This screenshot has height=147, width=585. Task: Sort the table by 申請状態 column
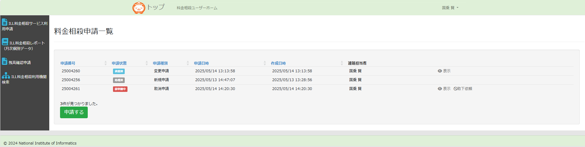pyautogui.click(x=119, y=63)
